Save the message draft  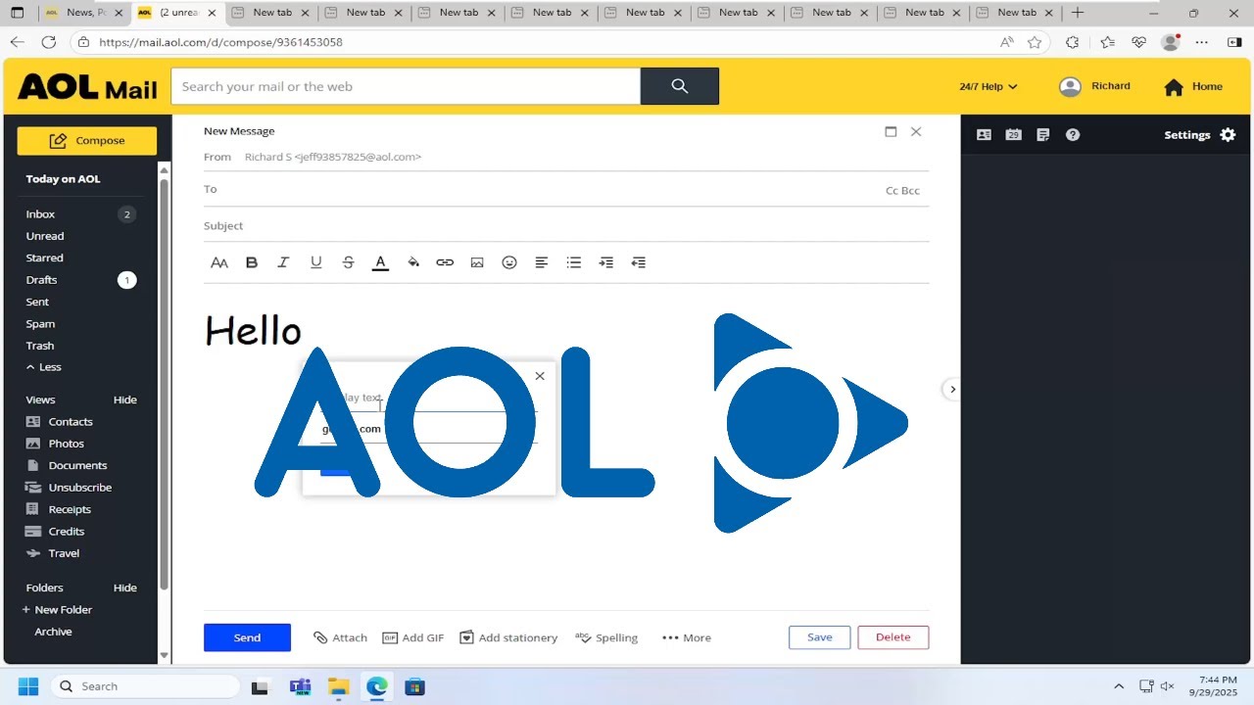820,637
